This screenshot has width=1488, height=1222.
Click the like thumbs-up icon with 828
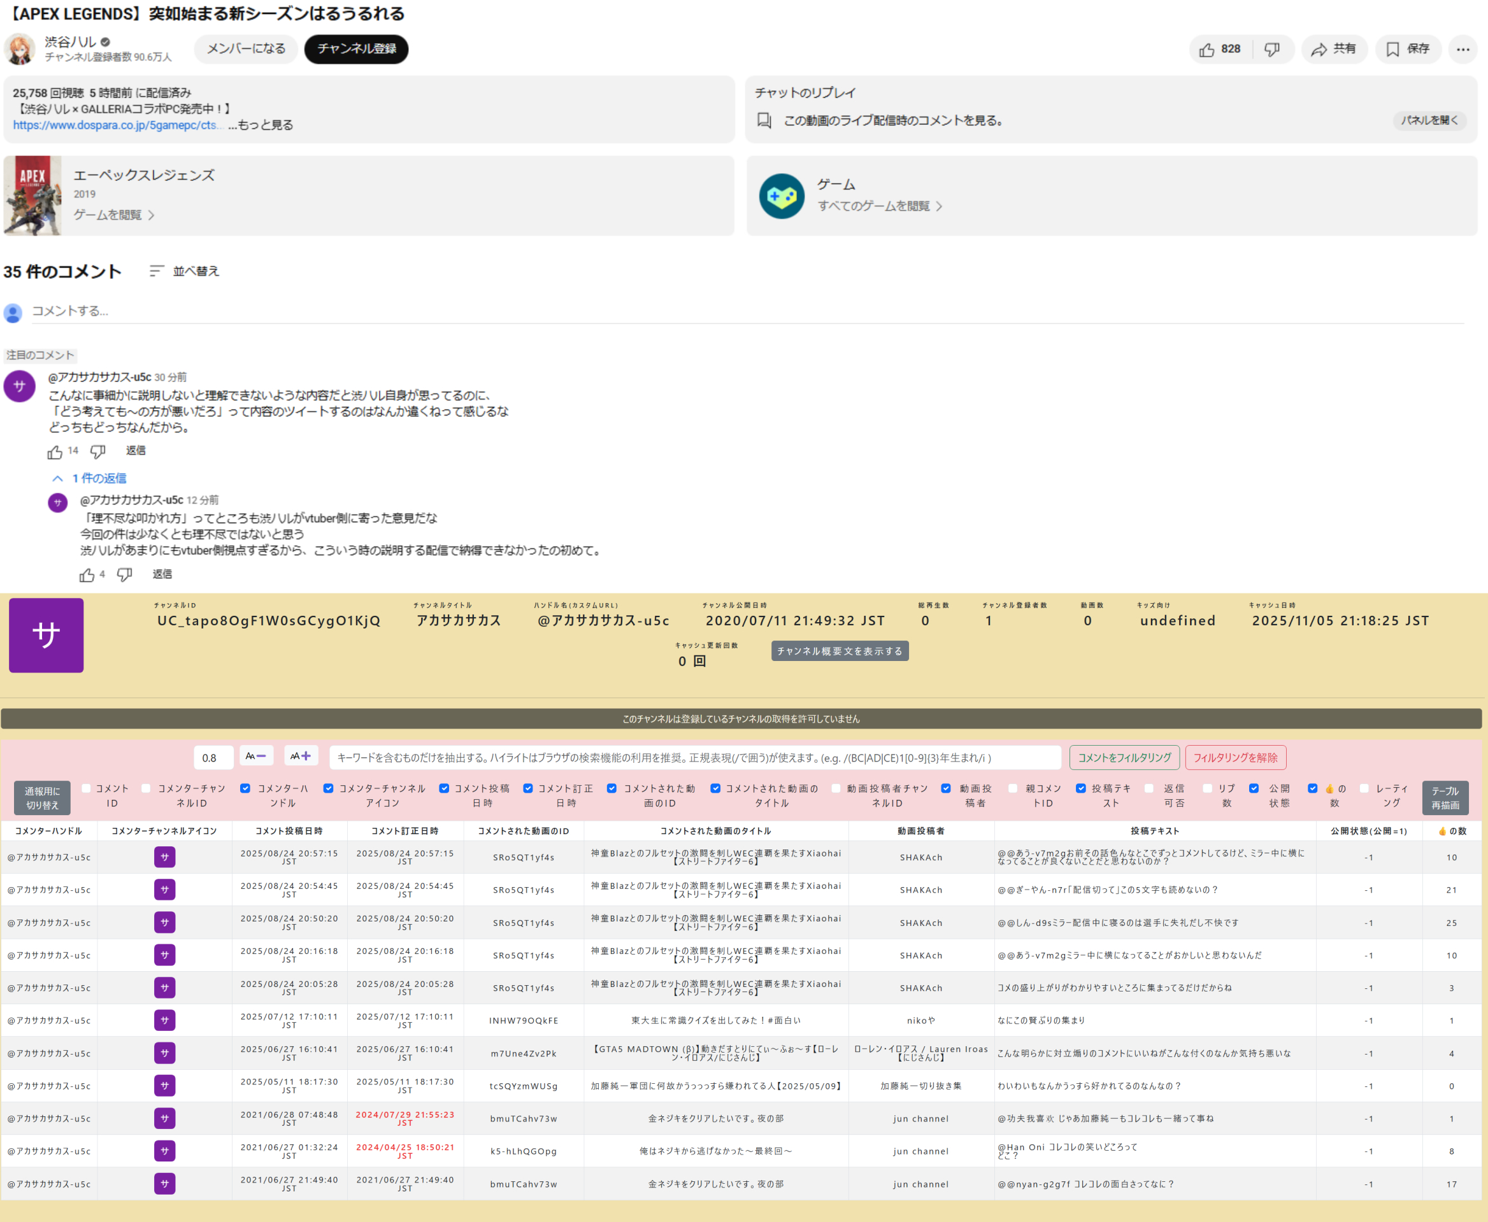(1207, 49)
